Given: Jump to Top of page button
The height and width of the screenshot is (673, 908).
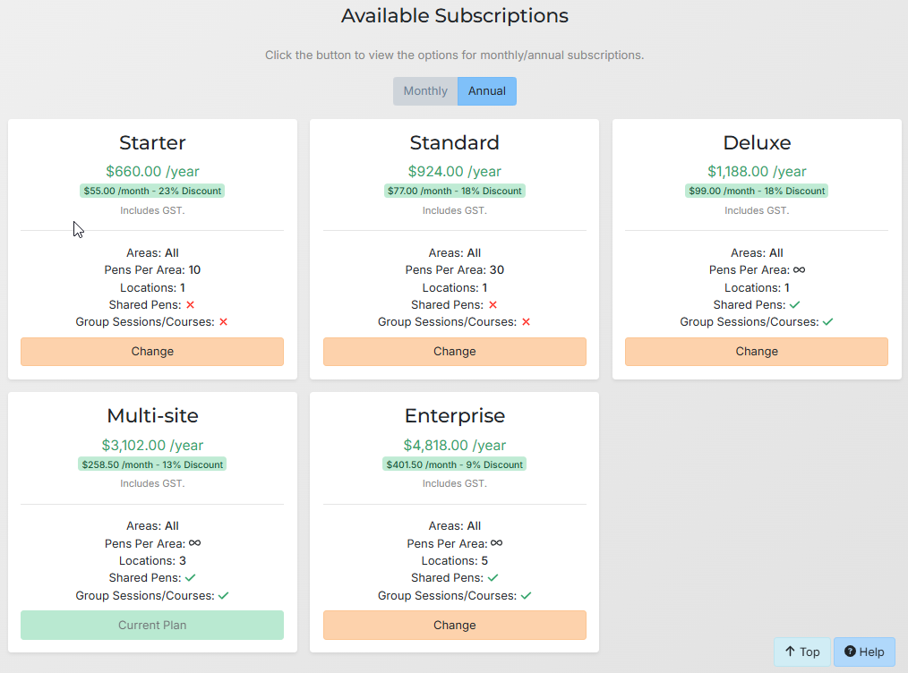Looking at the screenshot, I should (x=802, y=652).
